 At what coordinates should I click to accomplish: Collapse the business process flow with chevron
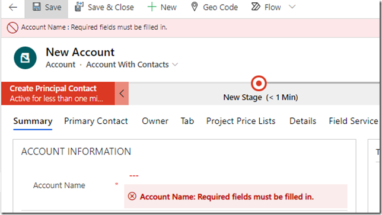point(122,94)
